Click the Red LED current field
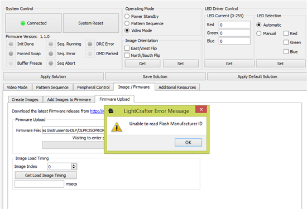The height and width of the screenshot is (209, 307). (234, 25)
